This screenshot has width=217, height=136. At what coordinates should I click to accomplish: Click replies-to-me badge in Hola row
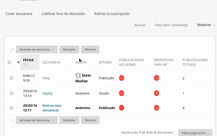[x=156, y=78]
